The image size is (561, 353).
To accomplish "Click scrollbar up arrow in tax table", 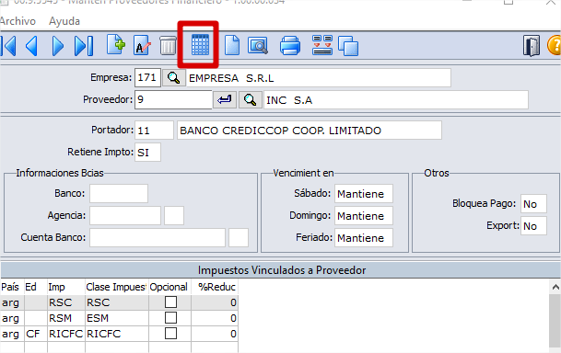I will tap(555, 287).
